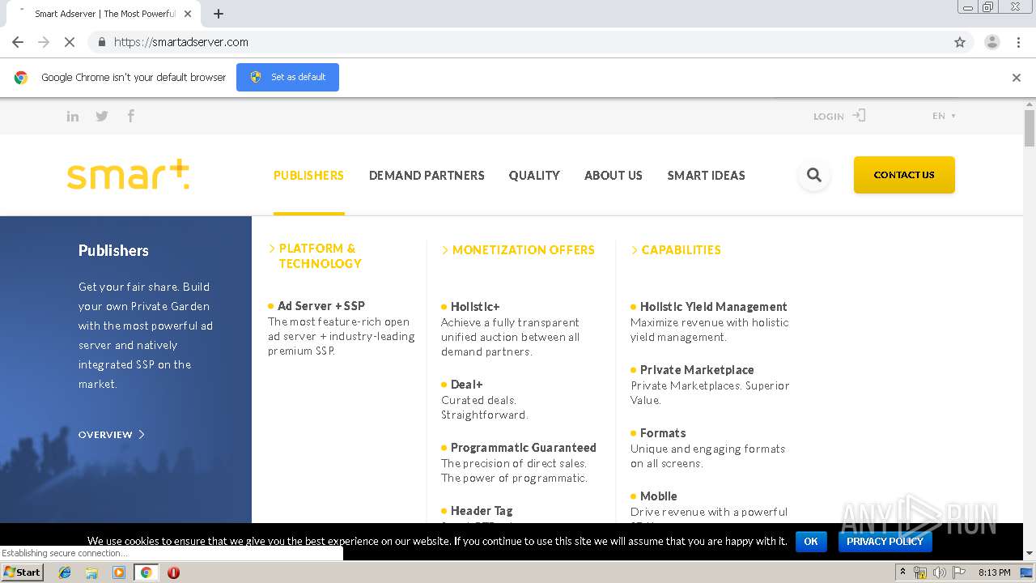This screenshot has height=583, width=1036.
Task: Show hidden tray icons arrow
Action: click(902, 572)
